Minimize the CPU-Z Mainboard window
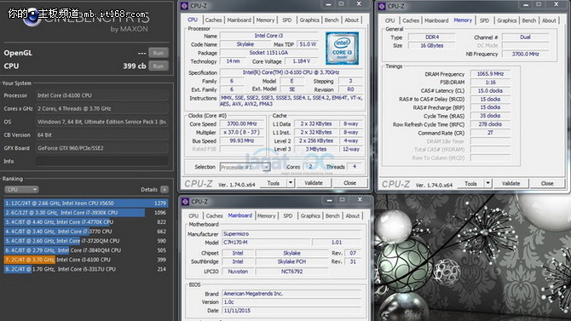Image resolution: width=571 pixels, height=321 pixels. tap(329, 200)
